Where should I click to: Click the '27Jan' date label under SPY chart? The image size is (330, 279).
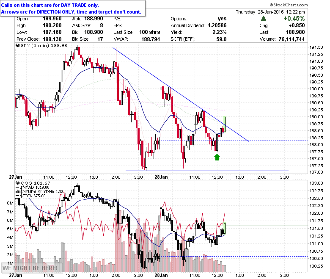point(16,177)
